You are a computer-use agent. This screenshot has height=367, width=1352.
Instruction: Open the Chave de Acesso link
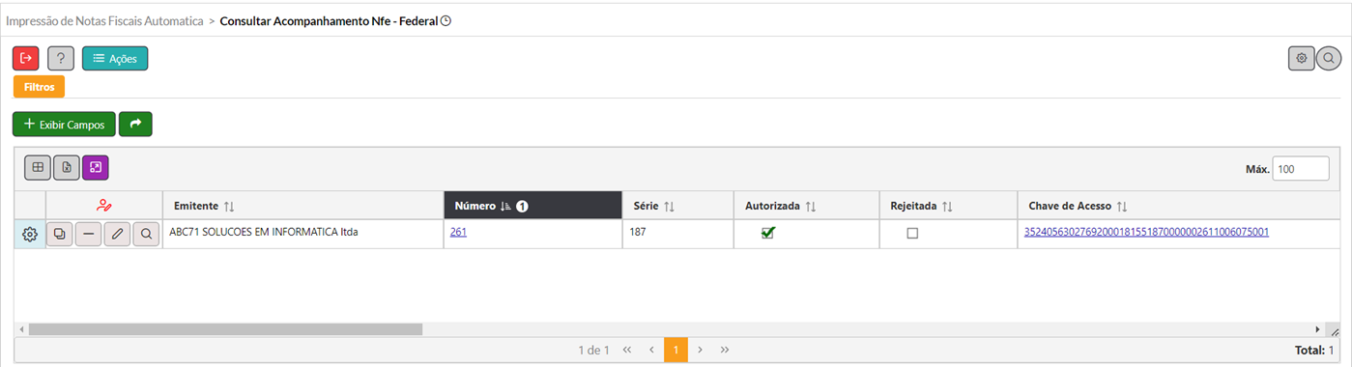click(1146, 232)
